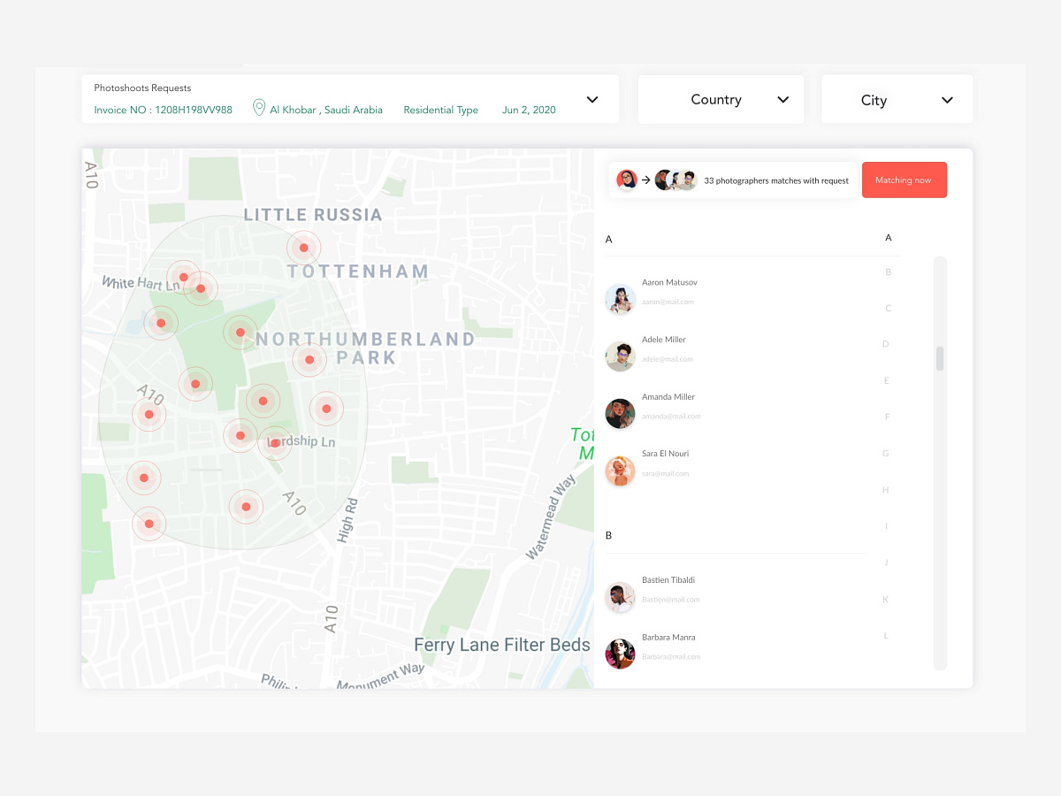Viewport: 1061px width, 796px height.
Task: Open the Country dropdown
Action: 720,99
